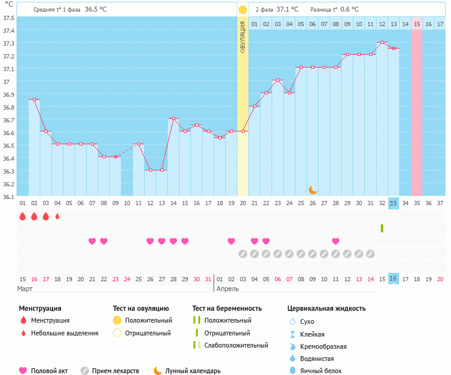Click the green pregnancy test mark on day 32
This screenshot has width=451, height=375.
[x=382, y=228]
